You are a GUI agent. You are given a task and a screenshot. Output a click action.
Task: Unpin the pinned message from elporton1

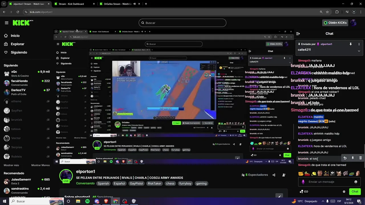351,44
